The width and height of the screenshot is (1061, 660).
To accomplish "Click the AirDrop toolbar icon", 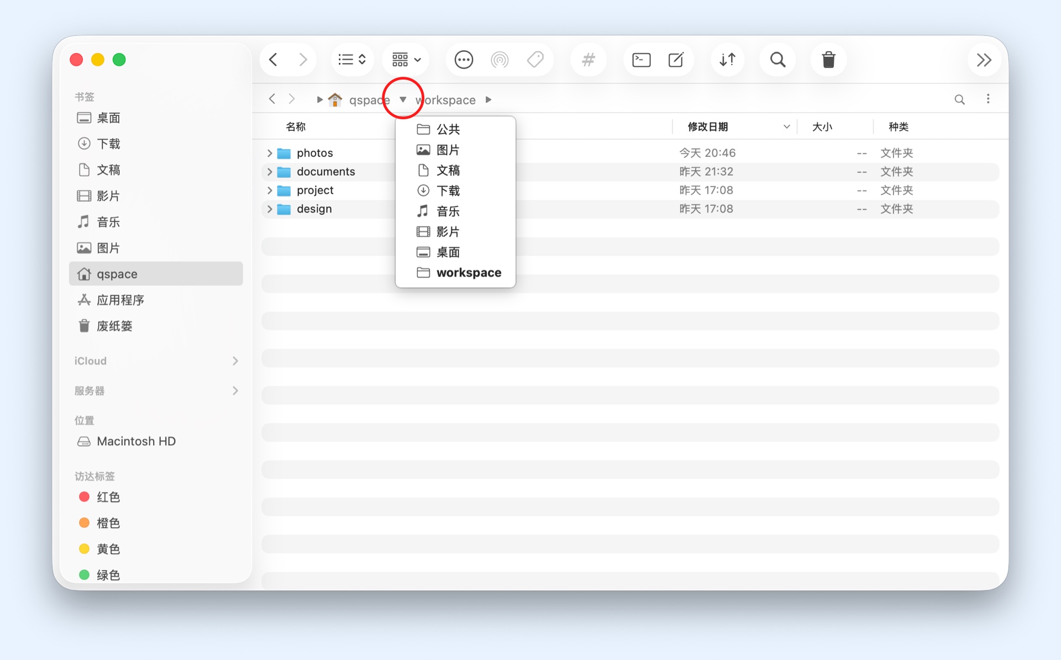I will click(x=500, y=60).
